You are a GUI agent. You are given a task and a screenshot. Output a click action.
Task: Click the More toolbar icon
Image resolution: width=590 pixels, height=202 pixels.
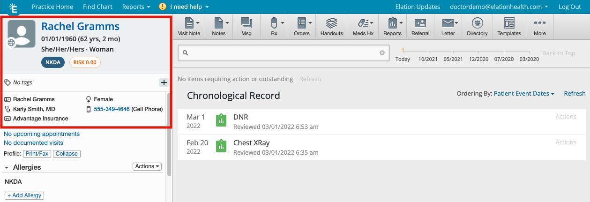[539, 26]
